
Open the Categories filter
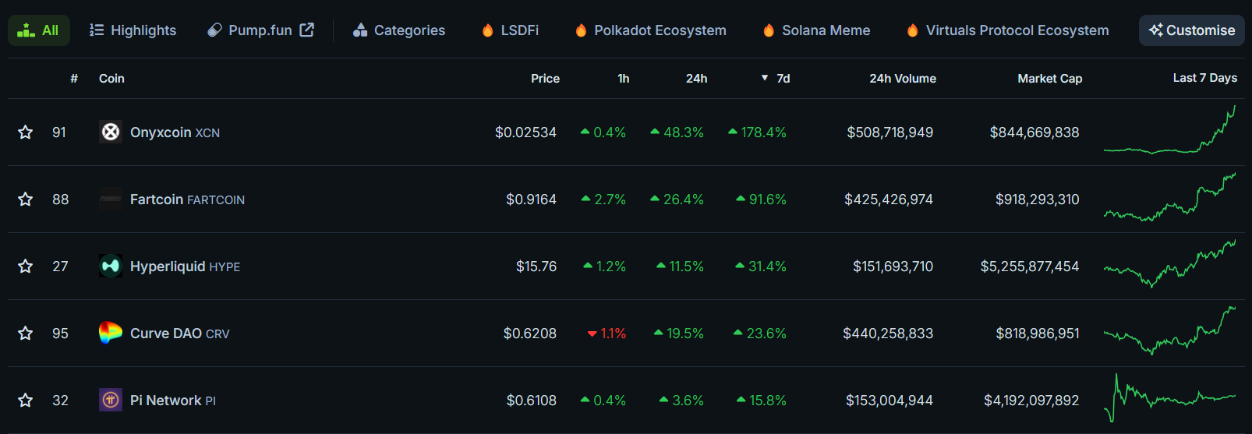point(399,30)
